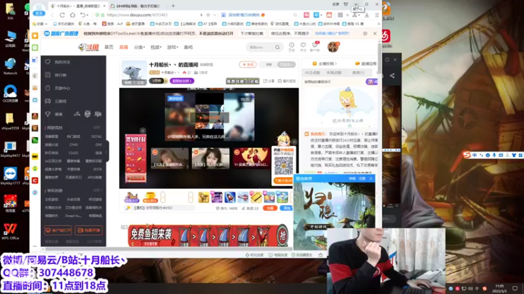Click the 下次帮我拦截 button
The width and height of the screenshot is (524, 294).
tap(252, 34)
